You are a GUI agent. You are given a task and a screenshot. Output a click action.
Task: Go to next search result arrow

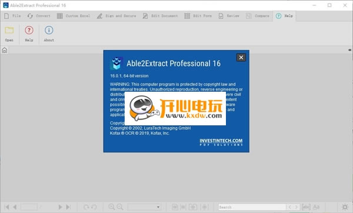pyautogui.click(x=297, y=207)
